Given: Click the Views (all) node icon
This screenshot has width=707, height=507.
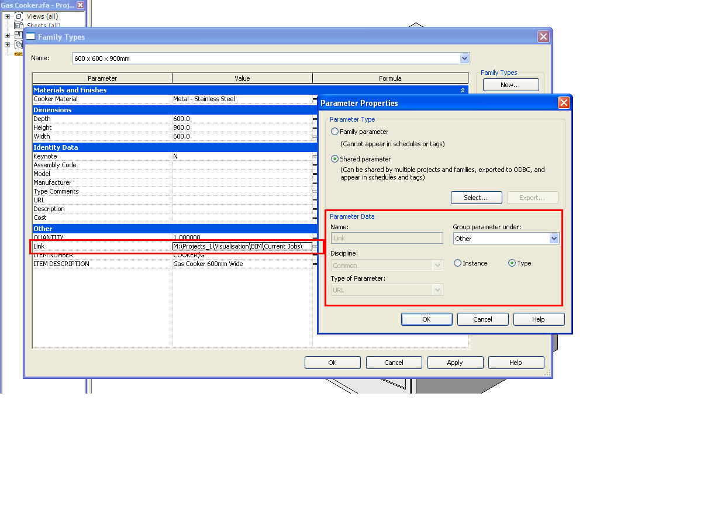Looking at the screenshot, I should click(x=19, y=16).
